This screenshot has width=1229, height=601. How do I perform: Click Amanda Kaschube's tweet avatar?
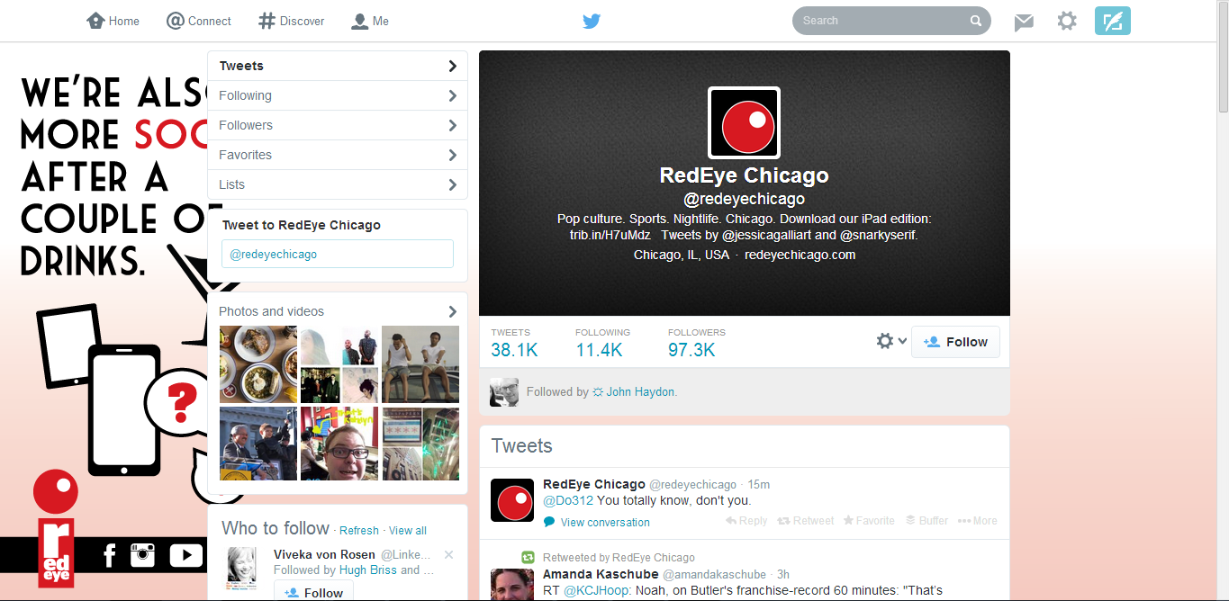512,584
